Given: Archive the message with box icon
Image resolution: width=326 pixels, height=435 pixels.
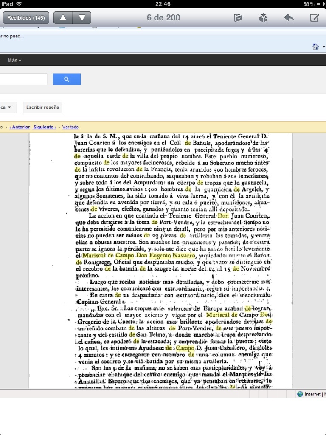Looking at the screenshot, I should click(263, 18).
